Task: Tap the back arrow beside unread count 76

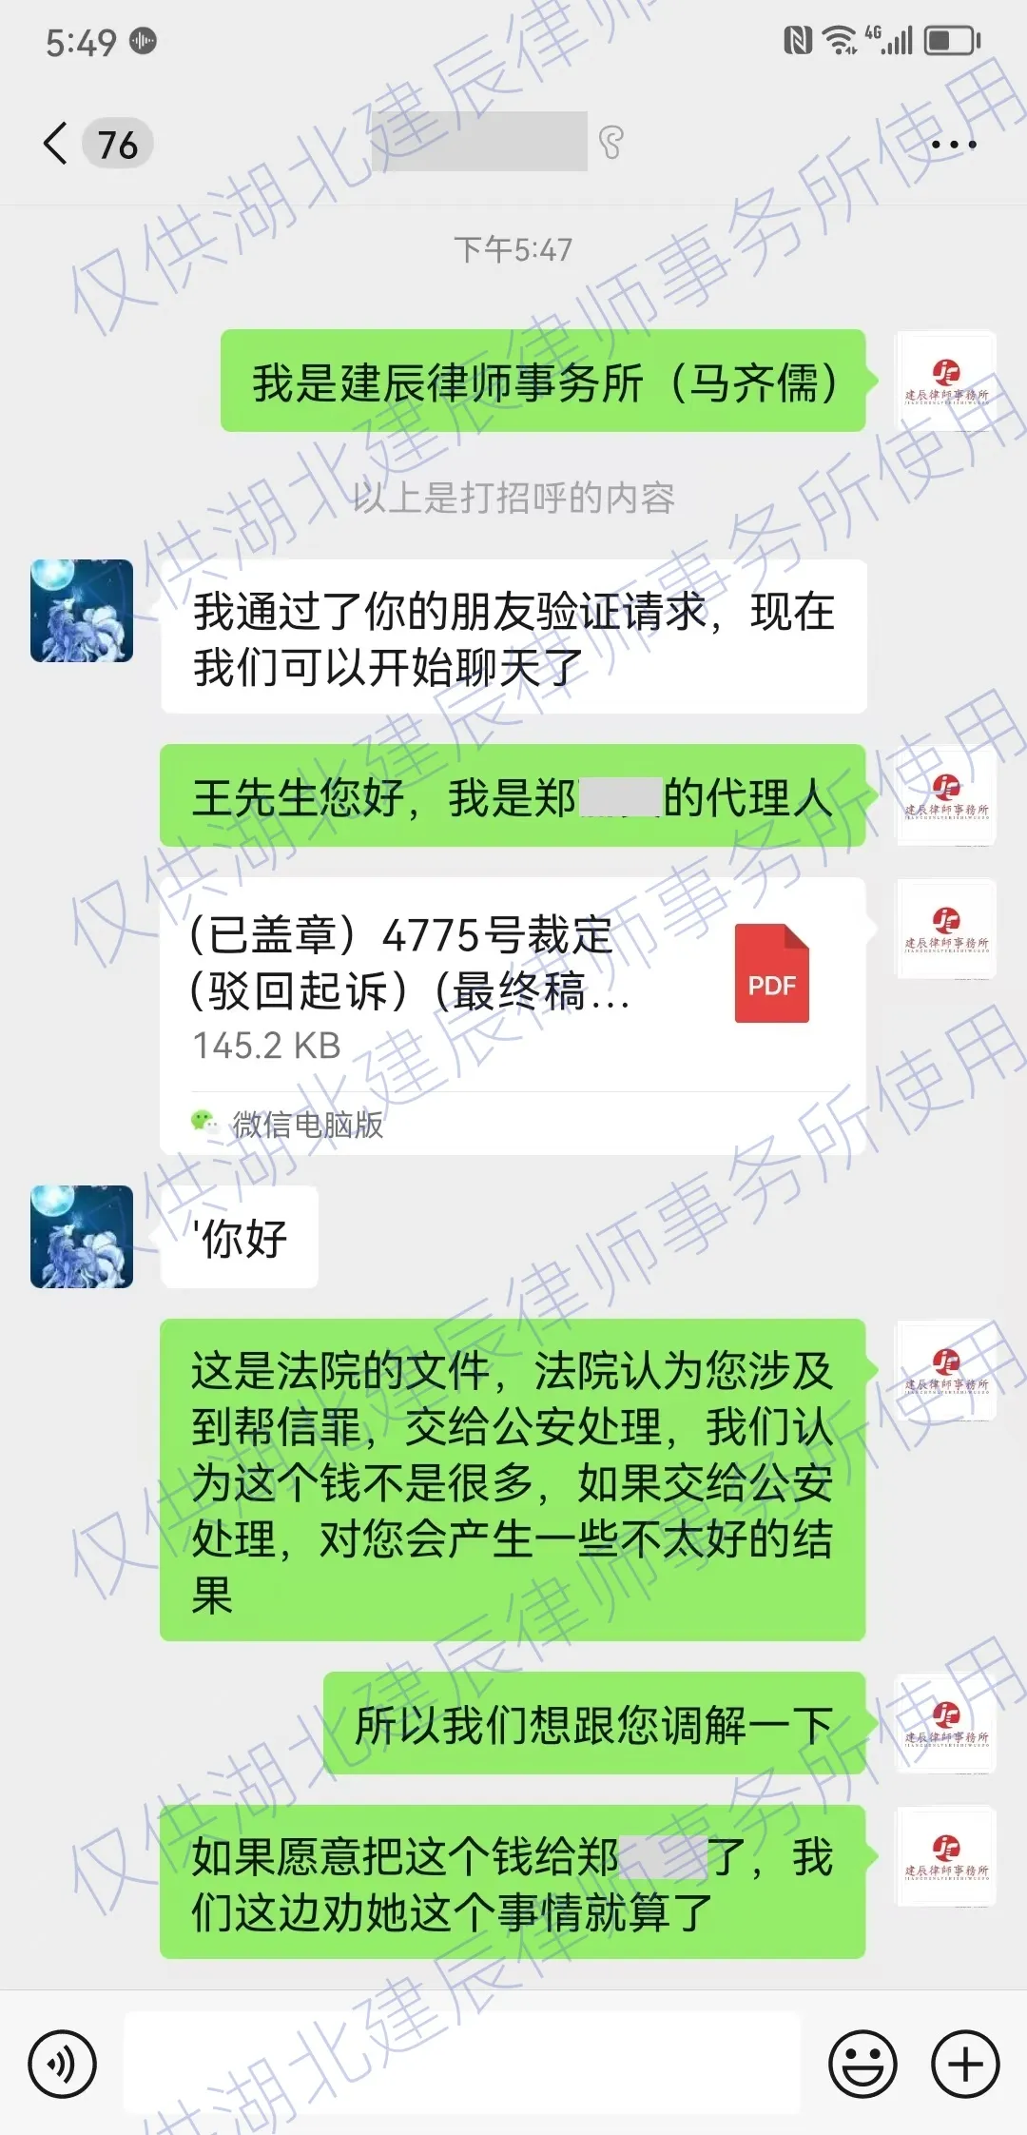Action: tap(55, 144)
